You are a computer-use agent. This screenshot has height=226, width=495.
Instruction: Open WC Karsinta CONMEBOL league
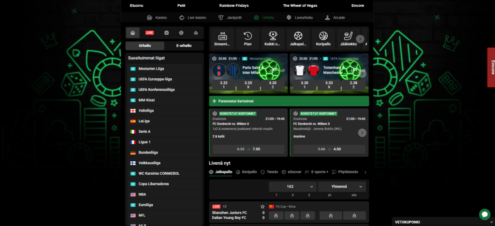click(164, 174)
